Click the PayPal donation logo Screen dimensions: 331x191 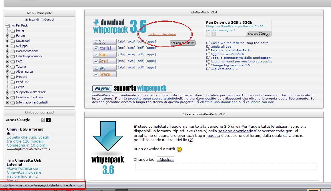tap(102, 88)
